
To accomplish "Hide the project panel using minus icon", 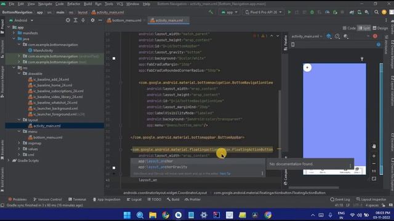I will pos(100,20).
